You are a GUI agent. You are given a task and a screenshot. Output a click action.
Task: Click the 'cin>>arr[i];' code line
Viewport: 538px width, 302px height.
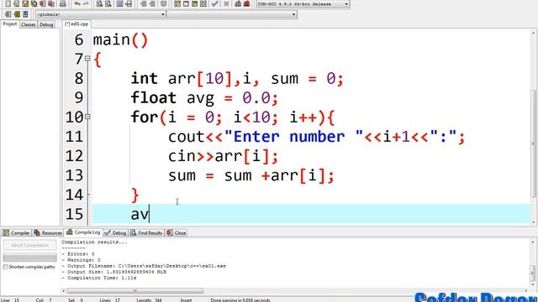pyautogui.click(x=223, y=156)
